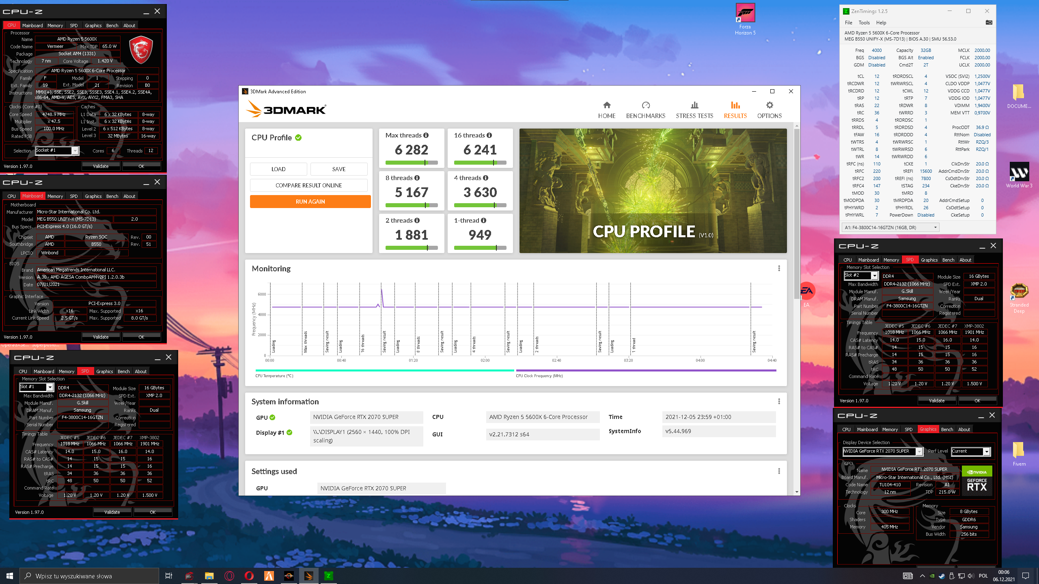
Task: Switch to the Graphics tab in the CPU-Z Slot #1 window
Action: [x=105, y=371]
